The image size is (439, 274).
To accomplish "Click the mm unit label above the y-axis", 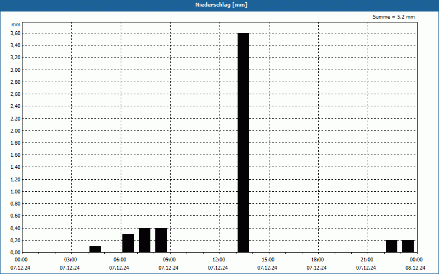I will coord(16,25).
